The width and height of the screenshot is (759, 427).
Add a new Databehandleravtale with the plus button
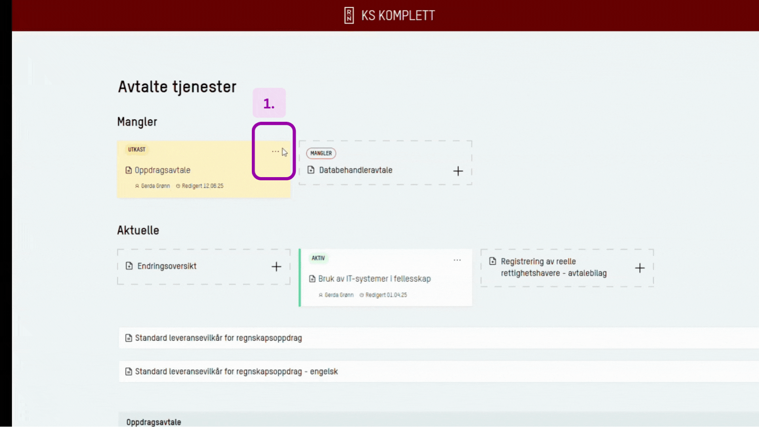[458, 171]
